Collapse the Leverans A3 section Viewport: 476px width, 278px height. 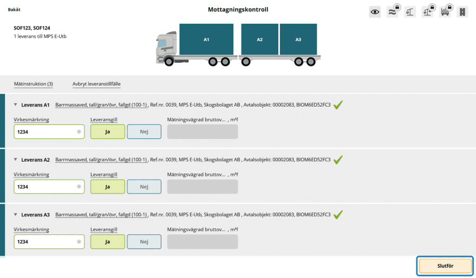pos(16,215)
